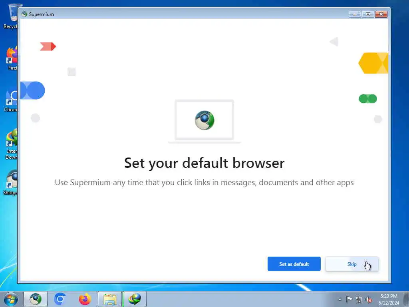Launch Firefox from the taskbar

(85, 299)
